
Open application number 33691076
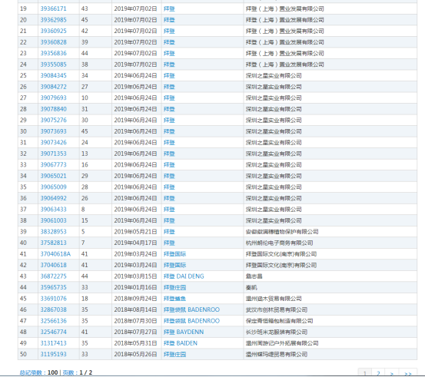[53, 299]
